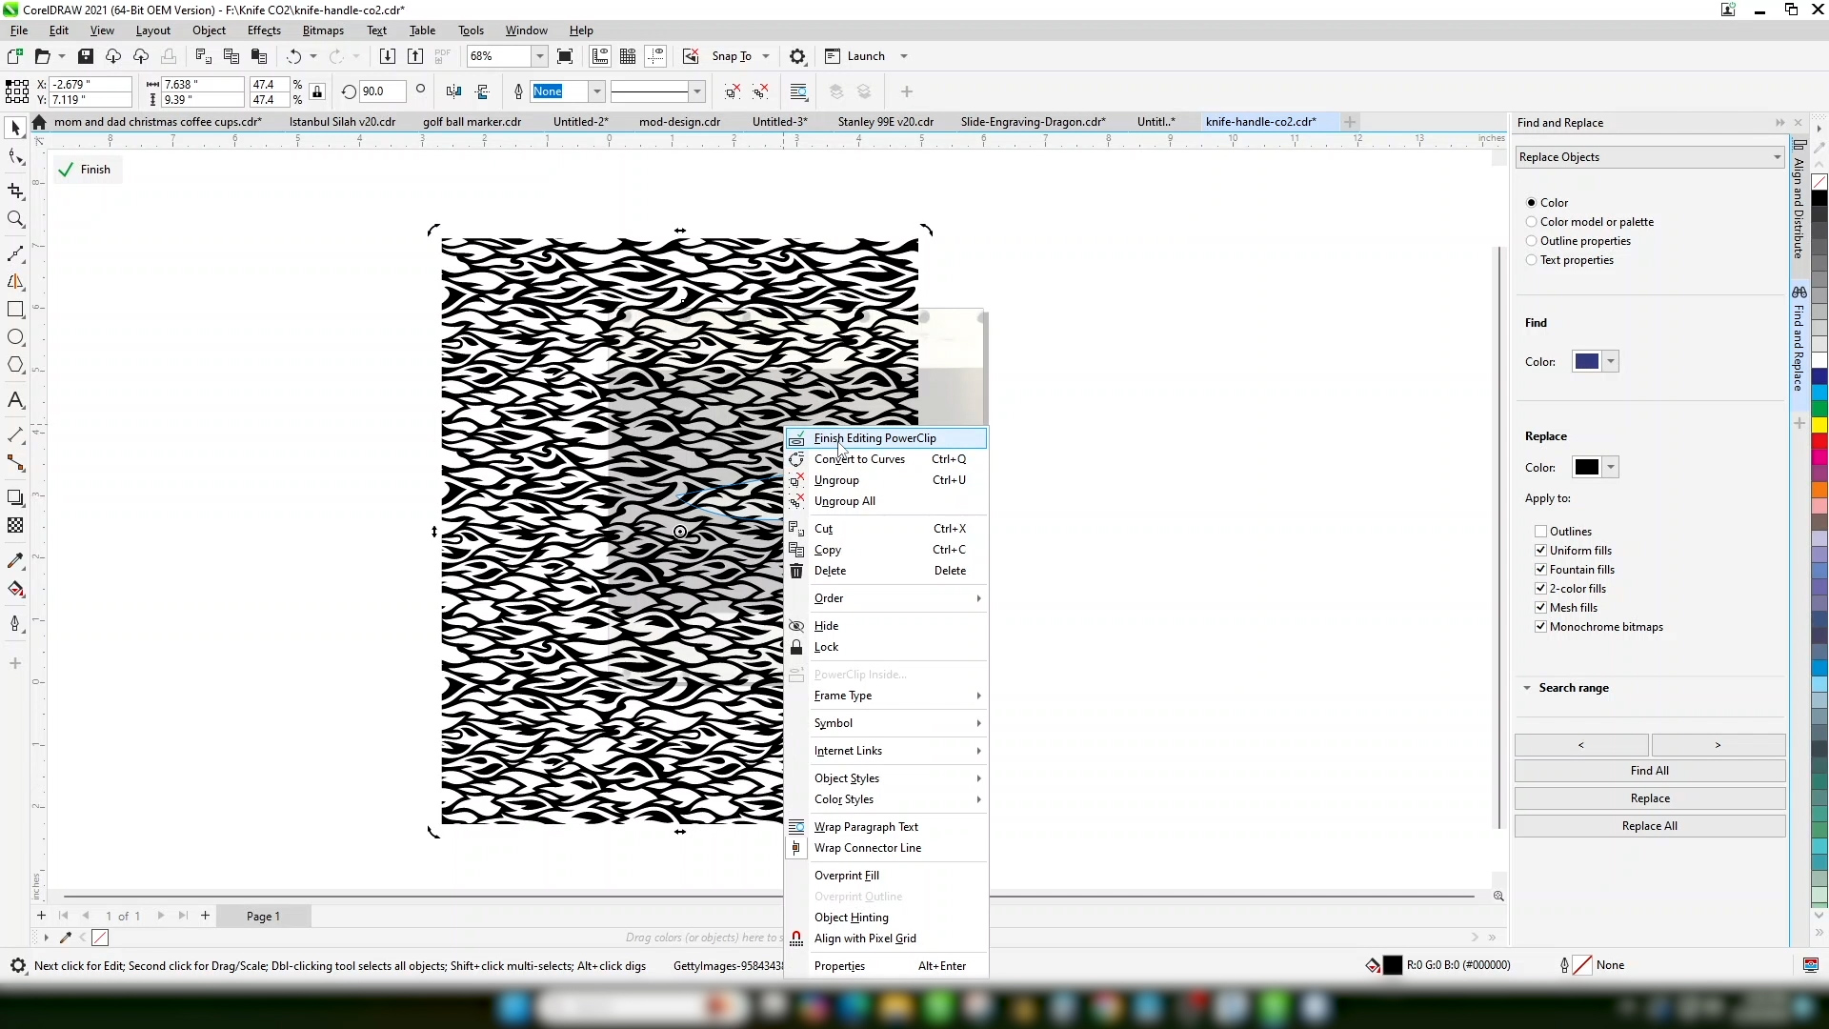This screenshot has width=1829, height=1029.
Task: Click the Finish button above the canvas
Action: 86,170
